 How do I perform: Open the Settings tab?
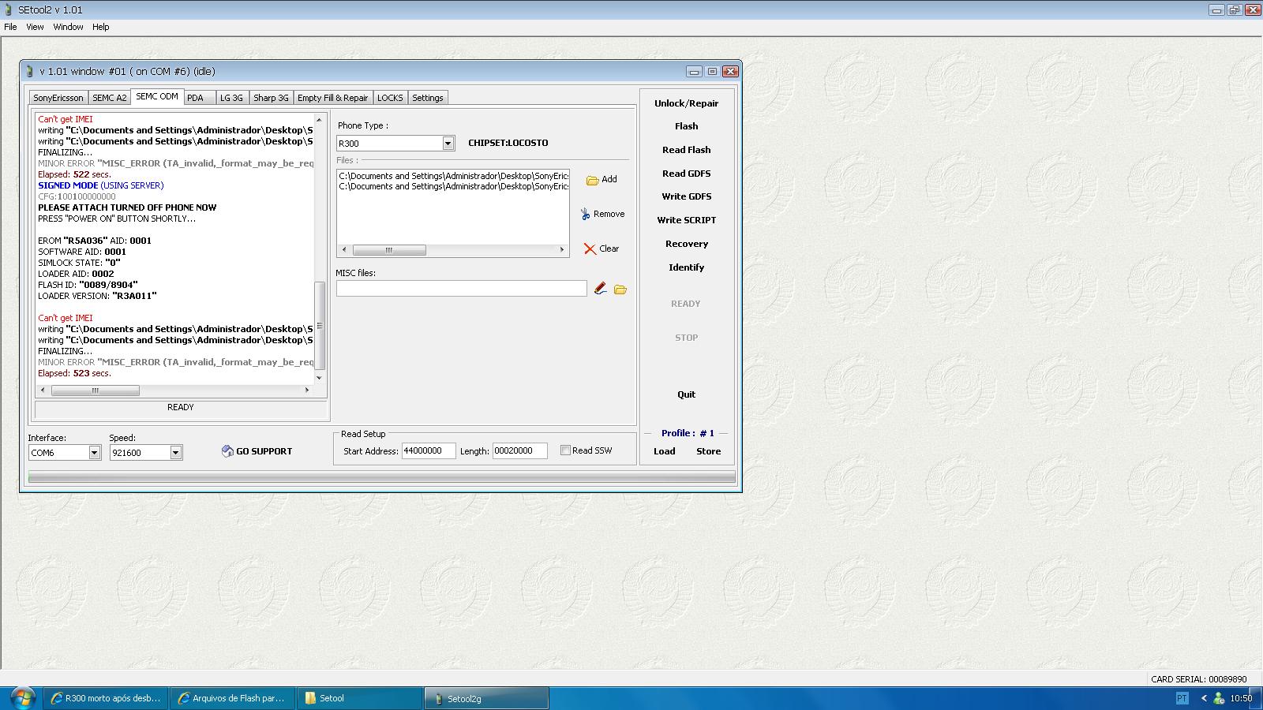(428, 98)
